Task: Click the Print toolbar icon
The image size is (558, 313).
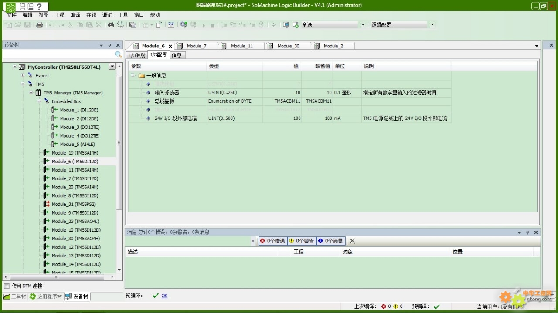Action: (x=40, y=25)
